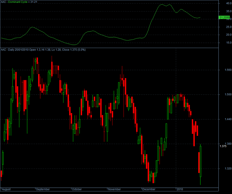
Task: Click the 25.0 indicator axis label
Action: click(229, 27)
